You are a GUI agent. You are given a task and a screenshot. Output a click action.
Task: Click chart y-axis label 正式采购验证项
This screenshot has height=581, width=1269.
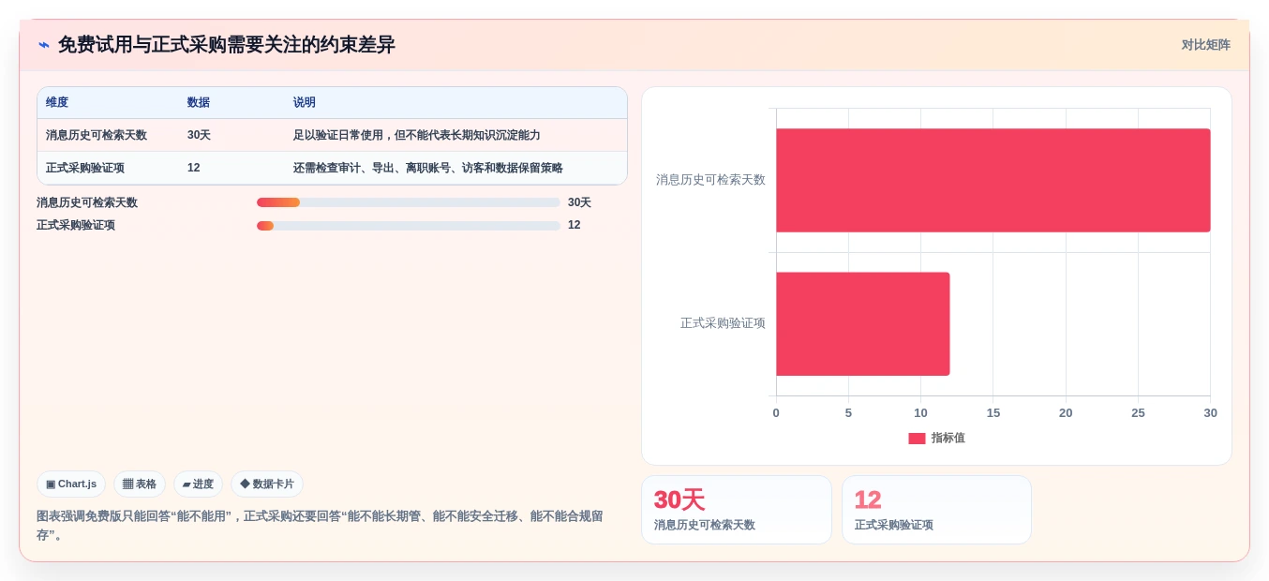tap(723, 323)
